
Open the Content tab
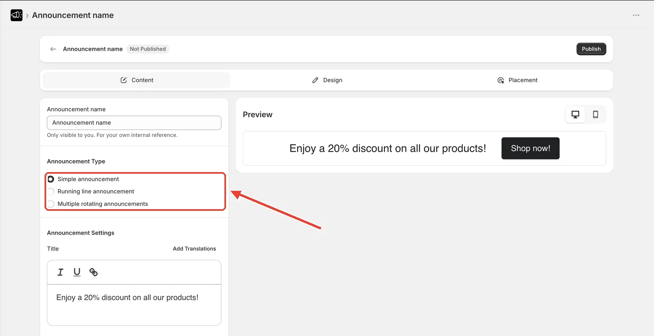137,80
